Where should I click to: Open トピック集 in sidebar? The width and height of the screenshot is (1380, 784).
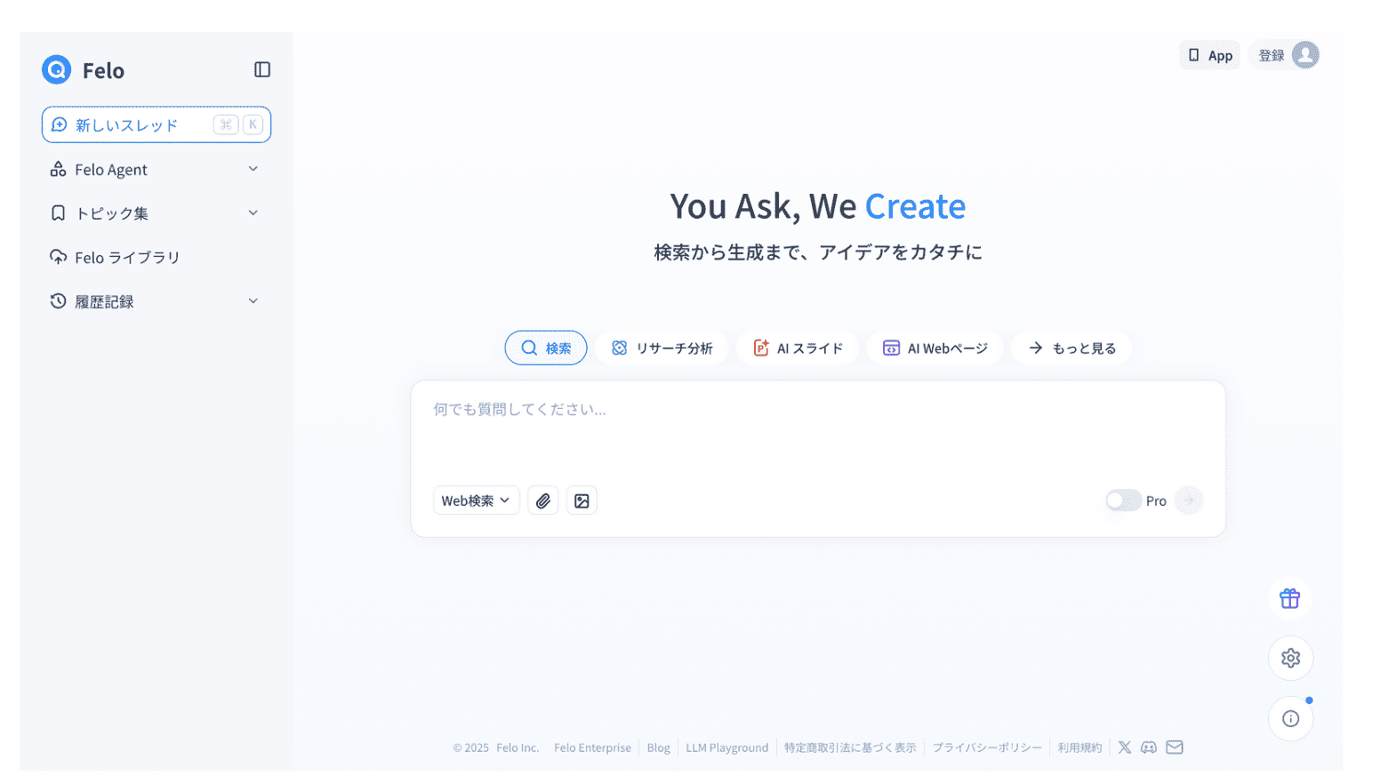coord(156,213)
